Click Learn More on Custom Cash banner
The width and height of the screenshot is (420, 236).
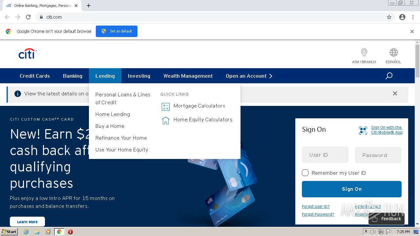(x=27, y=222)
